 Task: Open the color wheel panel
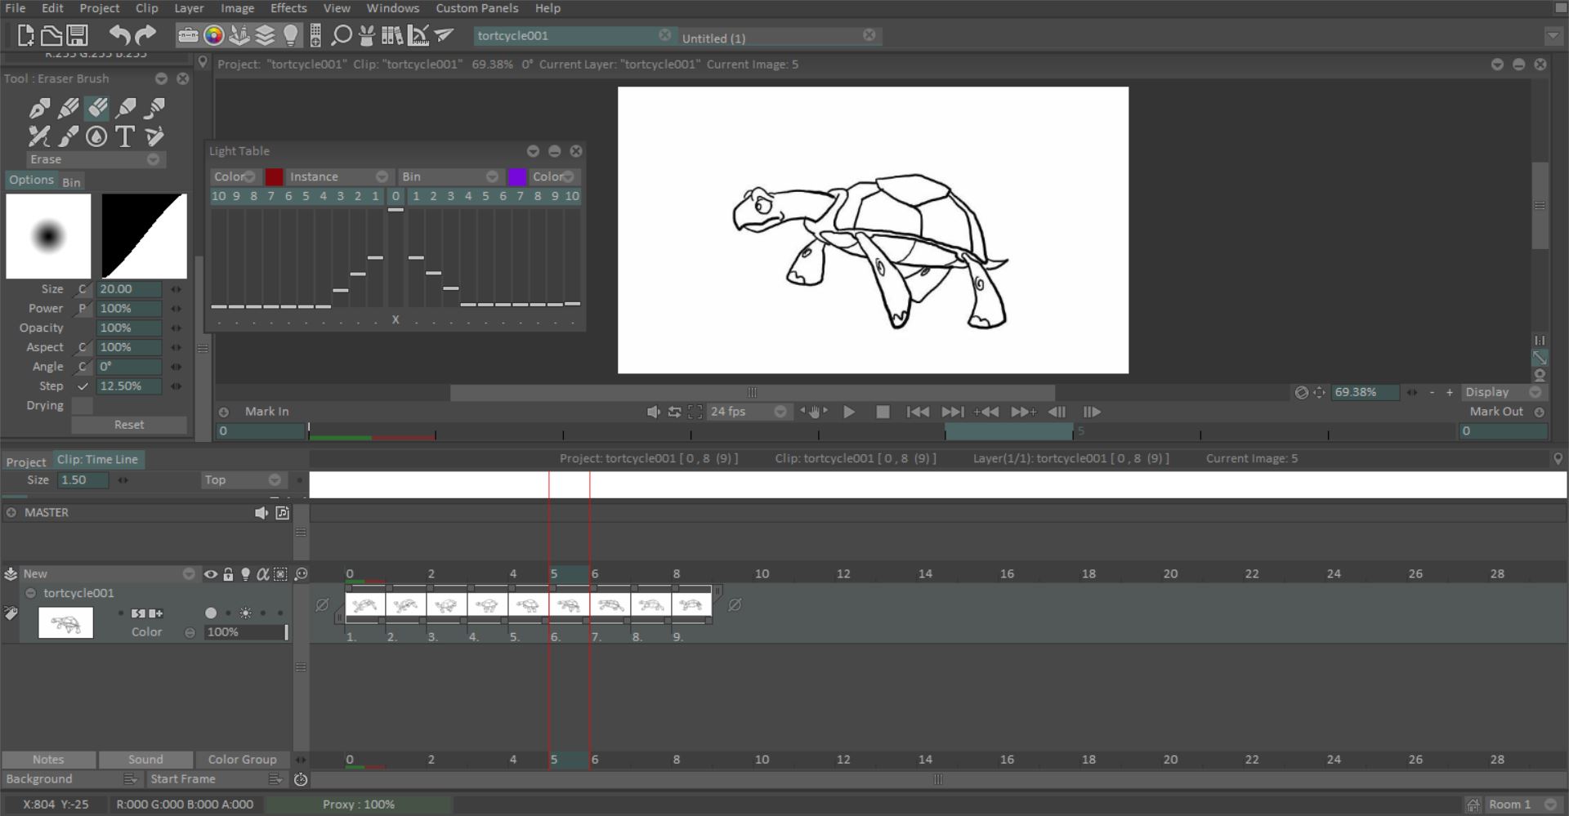click(214, 35)
